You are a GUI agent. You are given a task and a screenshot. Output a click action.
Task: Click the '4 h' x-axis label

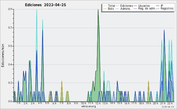tap(40, 103)
